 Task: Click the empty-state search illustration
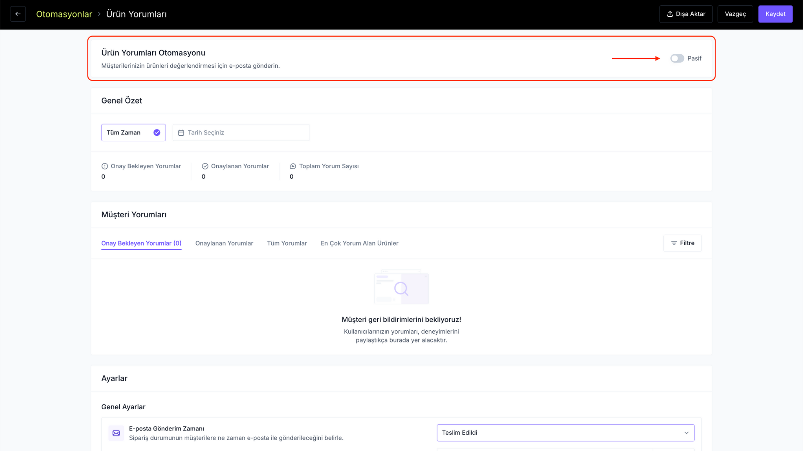tap(401, 287)
